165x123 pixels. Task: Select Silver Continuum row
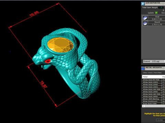point(152,101)
